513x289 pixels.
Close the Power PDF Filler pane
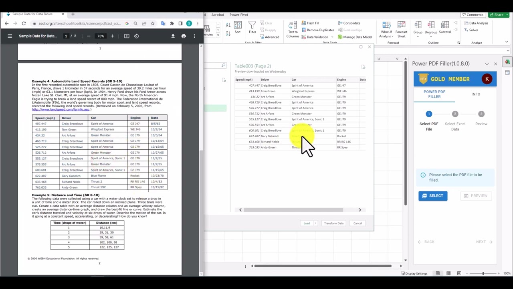(x=495, y=64)
